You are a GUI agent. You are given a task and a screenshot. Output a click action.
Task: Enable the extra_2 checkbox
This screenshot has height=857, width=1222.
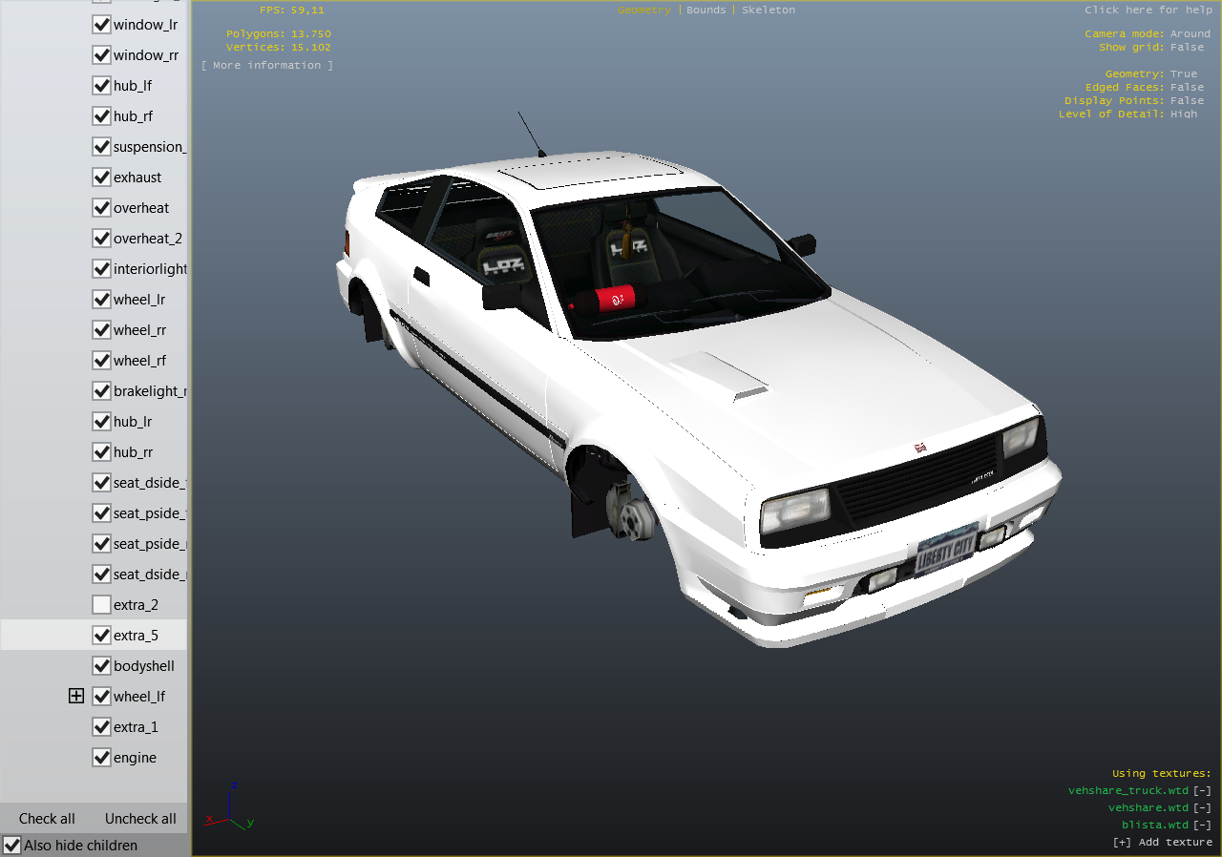coord(102,605)
